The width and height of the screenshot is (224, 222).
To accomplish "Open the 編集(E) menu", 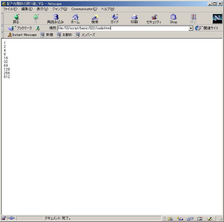I will click(27, 9).
